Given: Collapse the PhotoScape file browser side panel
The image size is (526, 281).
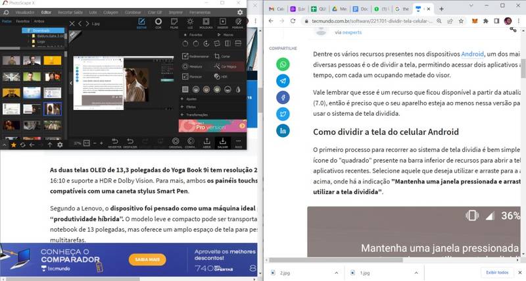Looking at the screenshot, I should click(x=71, y=83).
